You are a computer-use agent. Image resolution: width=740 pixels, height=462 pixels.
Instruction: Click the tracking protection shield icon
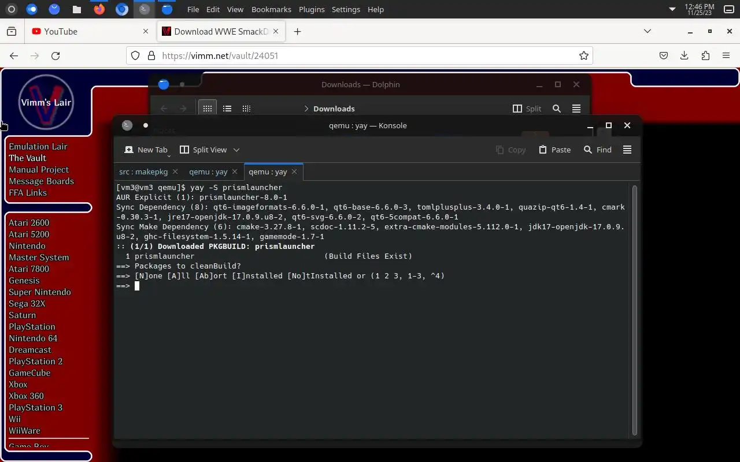(x=135, y=55)
